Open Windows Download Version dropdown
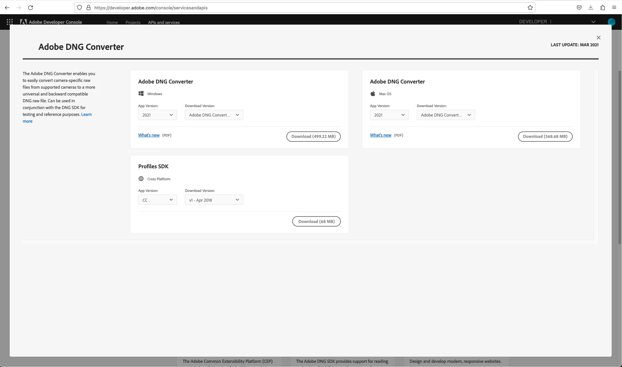Image resolution: width=622 pixels, height=367 pixels. pos(214,115)
